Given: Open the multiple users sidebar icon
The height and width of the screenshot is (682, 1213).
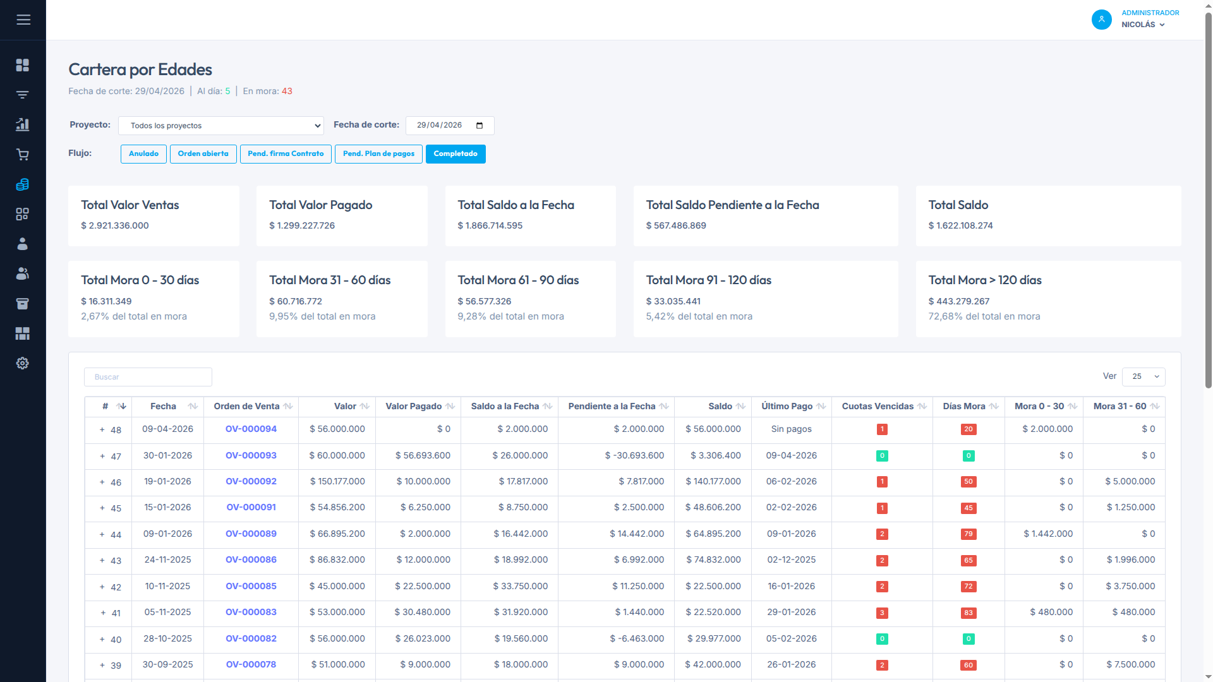Looking at the screenshot, I should coord(23,273).
